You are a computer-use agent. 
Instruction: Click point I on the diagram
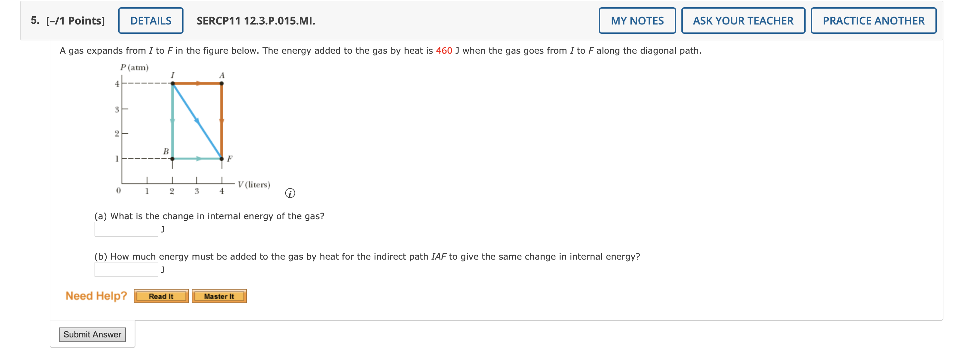[x=173, y=84]
